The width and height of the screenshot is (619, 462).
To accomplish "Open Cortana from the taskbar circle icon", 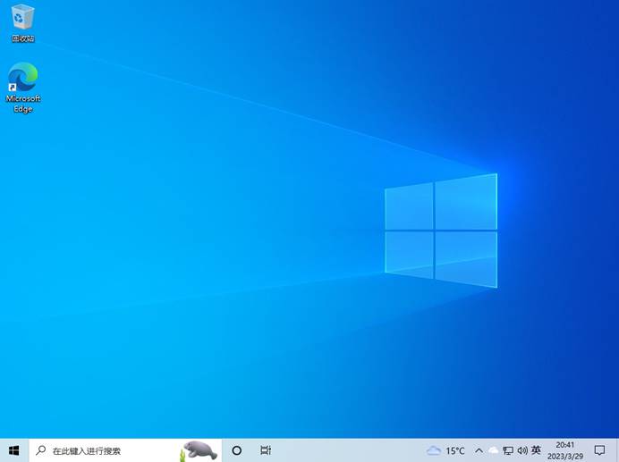I will [237, 450].
